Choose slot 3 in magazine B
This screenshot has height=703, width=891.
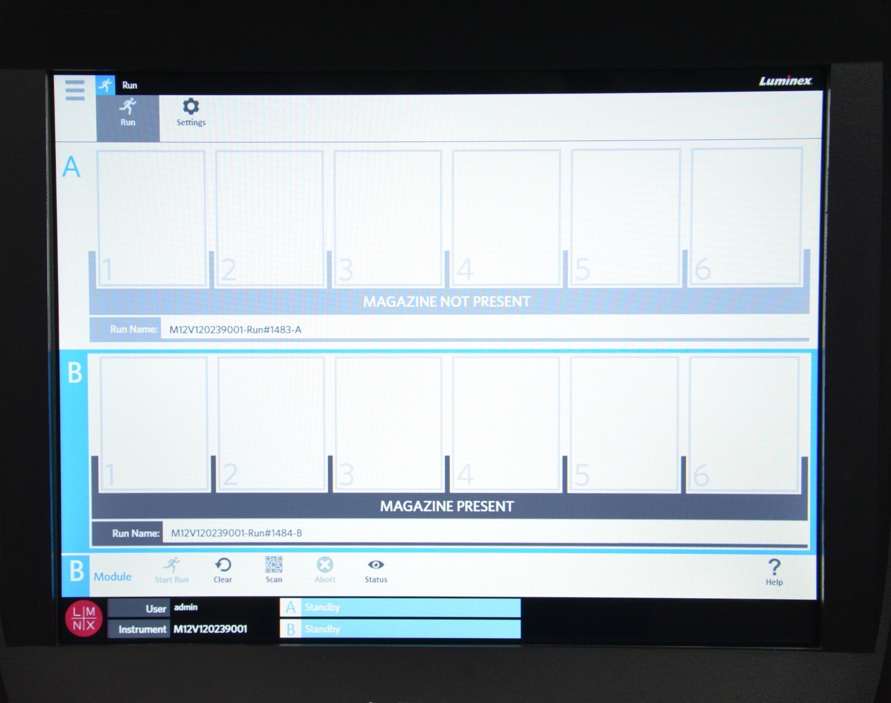(x=388, y=424)
